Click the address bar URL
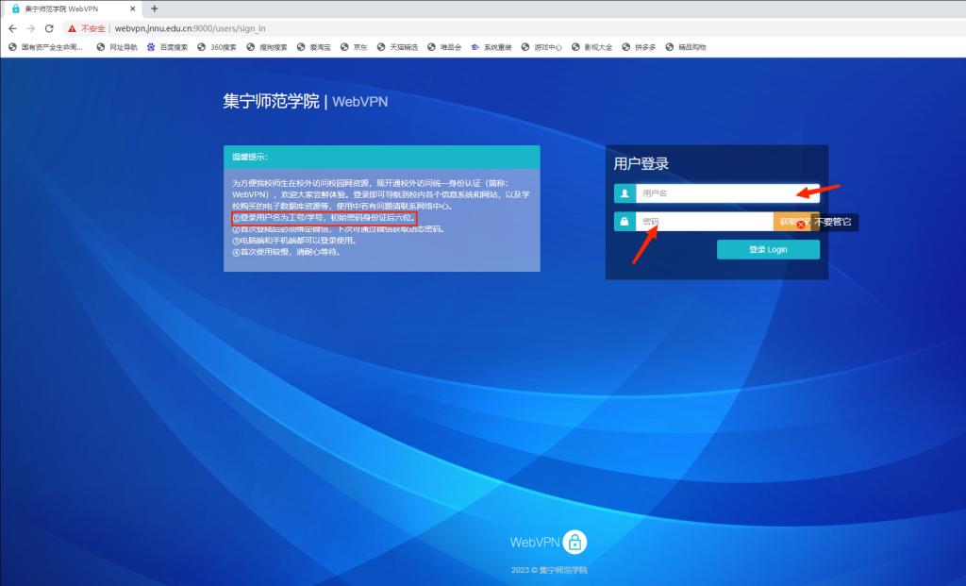Viewport: 966px width, 586px height. click(x=190, y=28)
